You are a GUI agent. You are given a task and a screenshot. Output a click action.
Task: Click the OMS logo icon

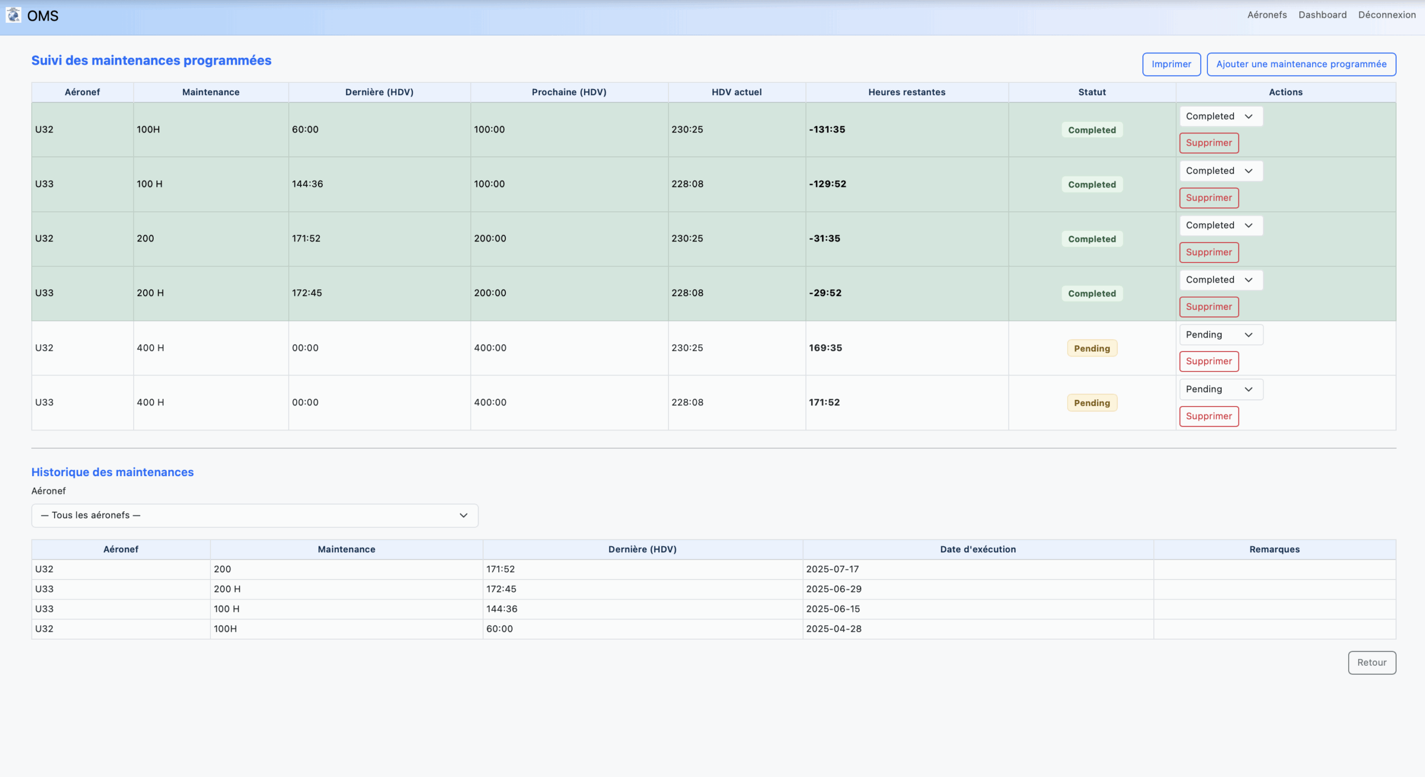point(13,15)
